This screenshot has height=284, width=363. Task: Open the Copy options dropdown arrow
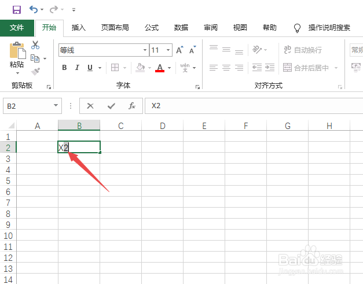pos(45,58)
